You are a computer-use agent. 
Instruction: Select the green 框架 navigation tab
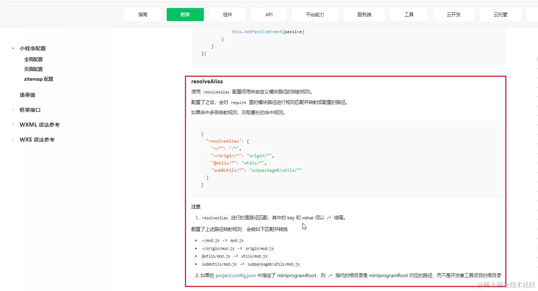185,15
